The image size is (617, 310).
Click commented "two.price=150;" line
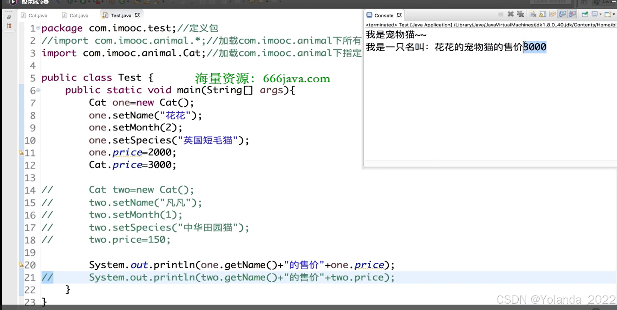click(130, 240)
